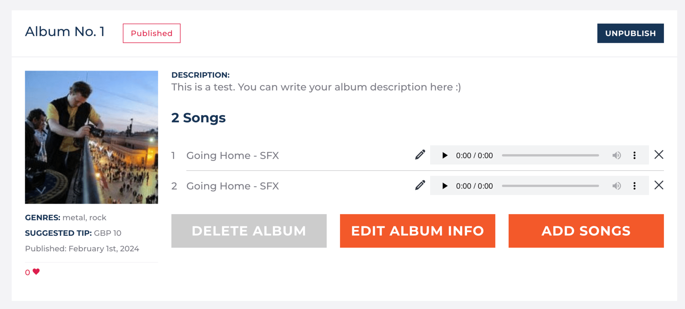Open Edit Album Info
685x309 pixels.
(417, 231)
